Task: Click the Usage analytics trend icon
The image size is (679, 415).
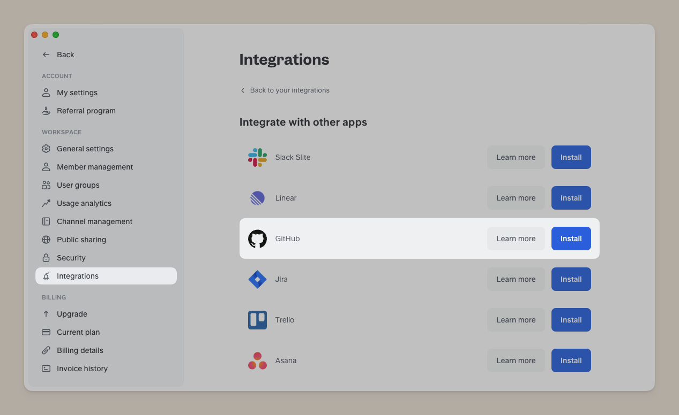Action: [46, 203]
